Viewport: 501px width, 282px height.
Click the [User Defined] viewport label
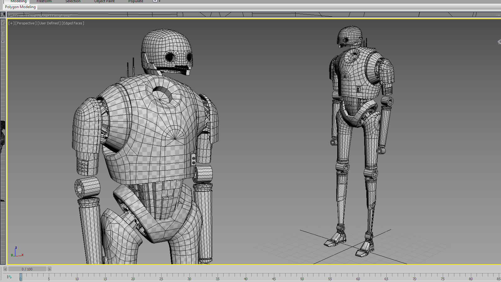[x=49, y=23]
